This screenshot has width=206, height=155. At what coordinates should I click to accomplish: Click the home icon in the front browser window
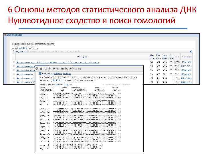coord(41,69)
